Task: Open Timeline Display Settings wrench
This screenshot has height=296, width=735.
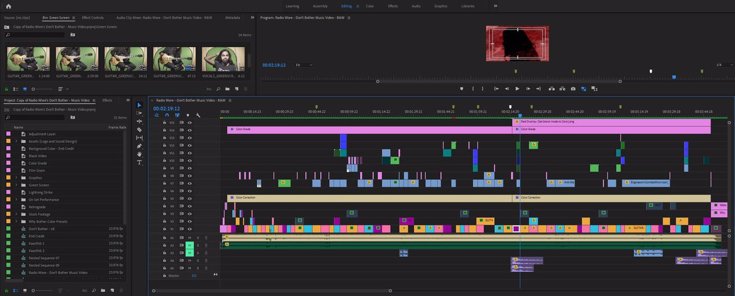Action: point(198,115)
